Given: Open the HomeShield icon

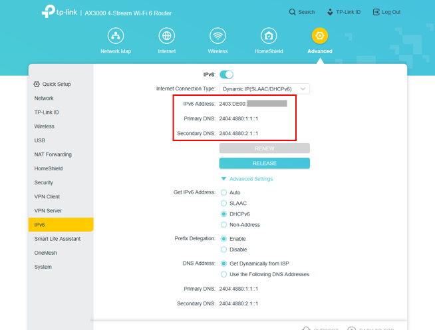Looking at the screenshot, I should tap(269, 36).
